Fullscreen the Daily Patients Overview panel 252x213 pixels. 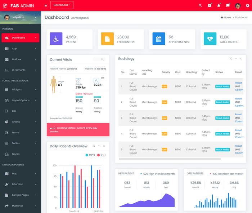pos(94,146)
